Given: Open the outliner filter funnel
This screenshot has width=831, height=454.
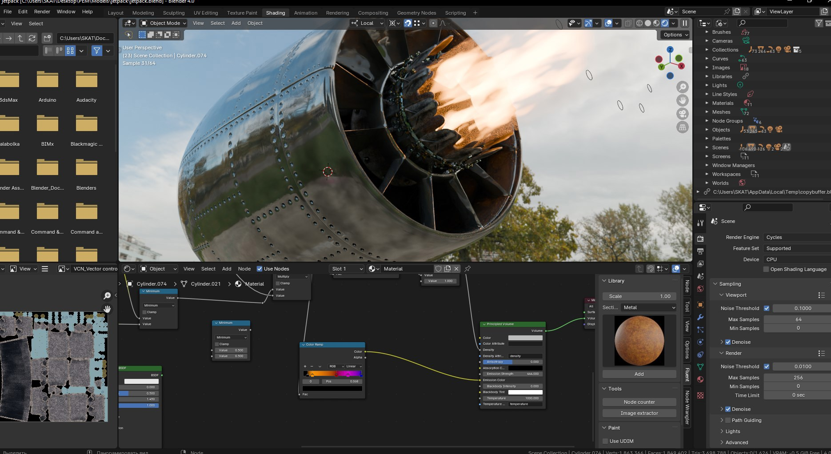Looking at the screenshot, I should pyautogui.click(x=819, y=23).
